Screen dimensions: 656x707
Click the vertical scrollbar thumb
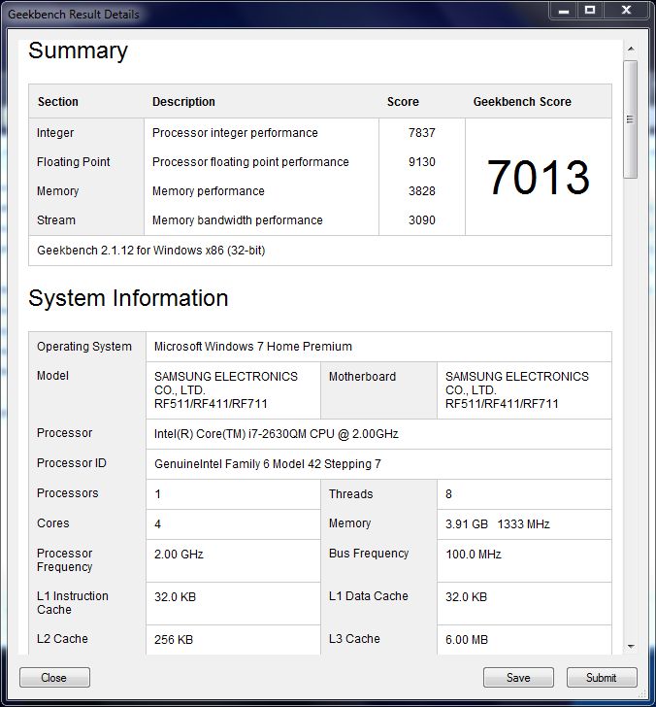[631, 119]
